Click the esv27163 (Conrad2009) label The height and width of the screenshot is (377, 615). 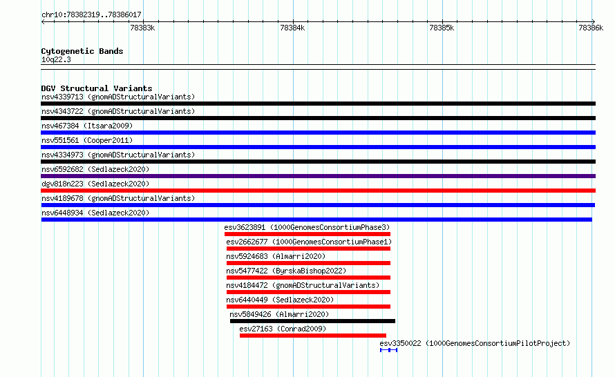pyautogui.click(x=283, y=329)
